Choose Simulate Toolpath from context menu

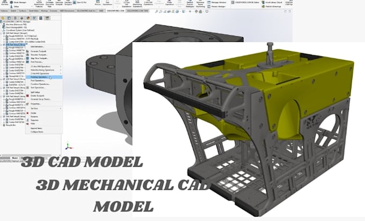click(44, 55)
